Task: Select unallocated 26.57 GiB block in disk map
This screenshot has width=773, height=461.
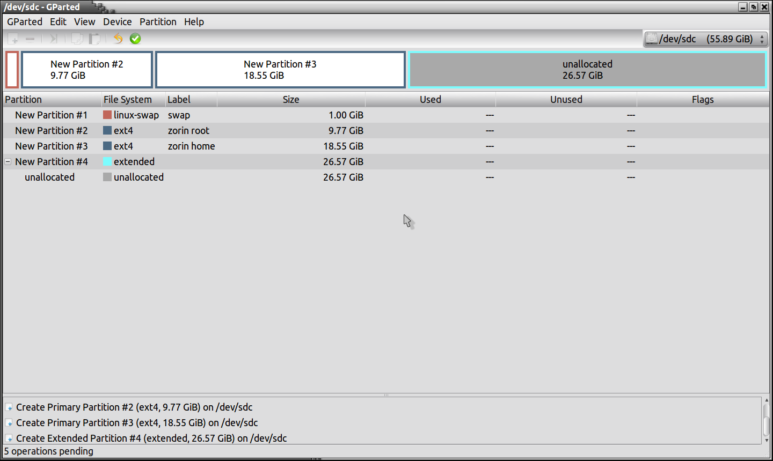Action: pos(587,70)
